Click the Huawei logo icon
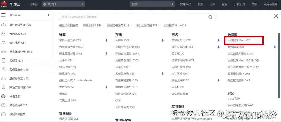281x122 pixels. tap(4, 4)
